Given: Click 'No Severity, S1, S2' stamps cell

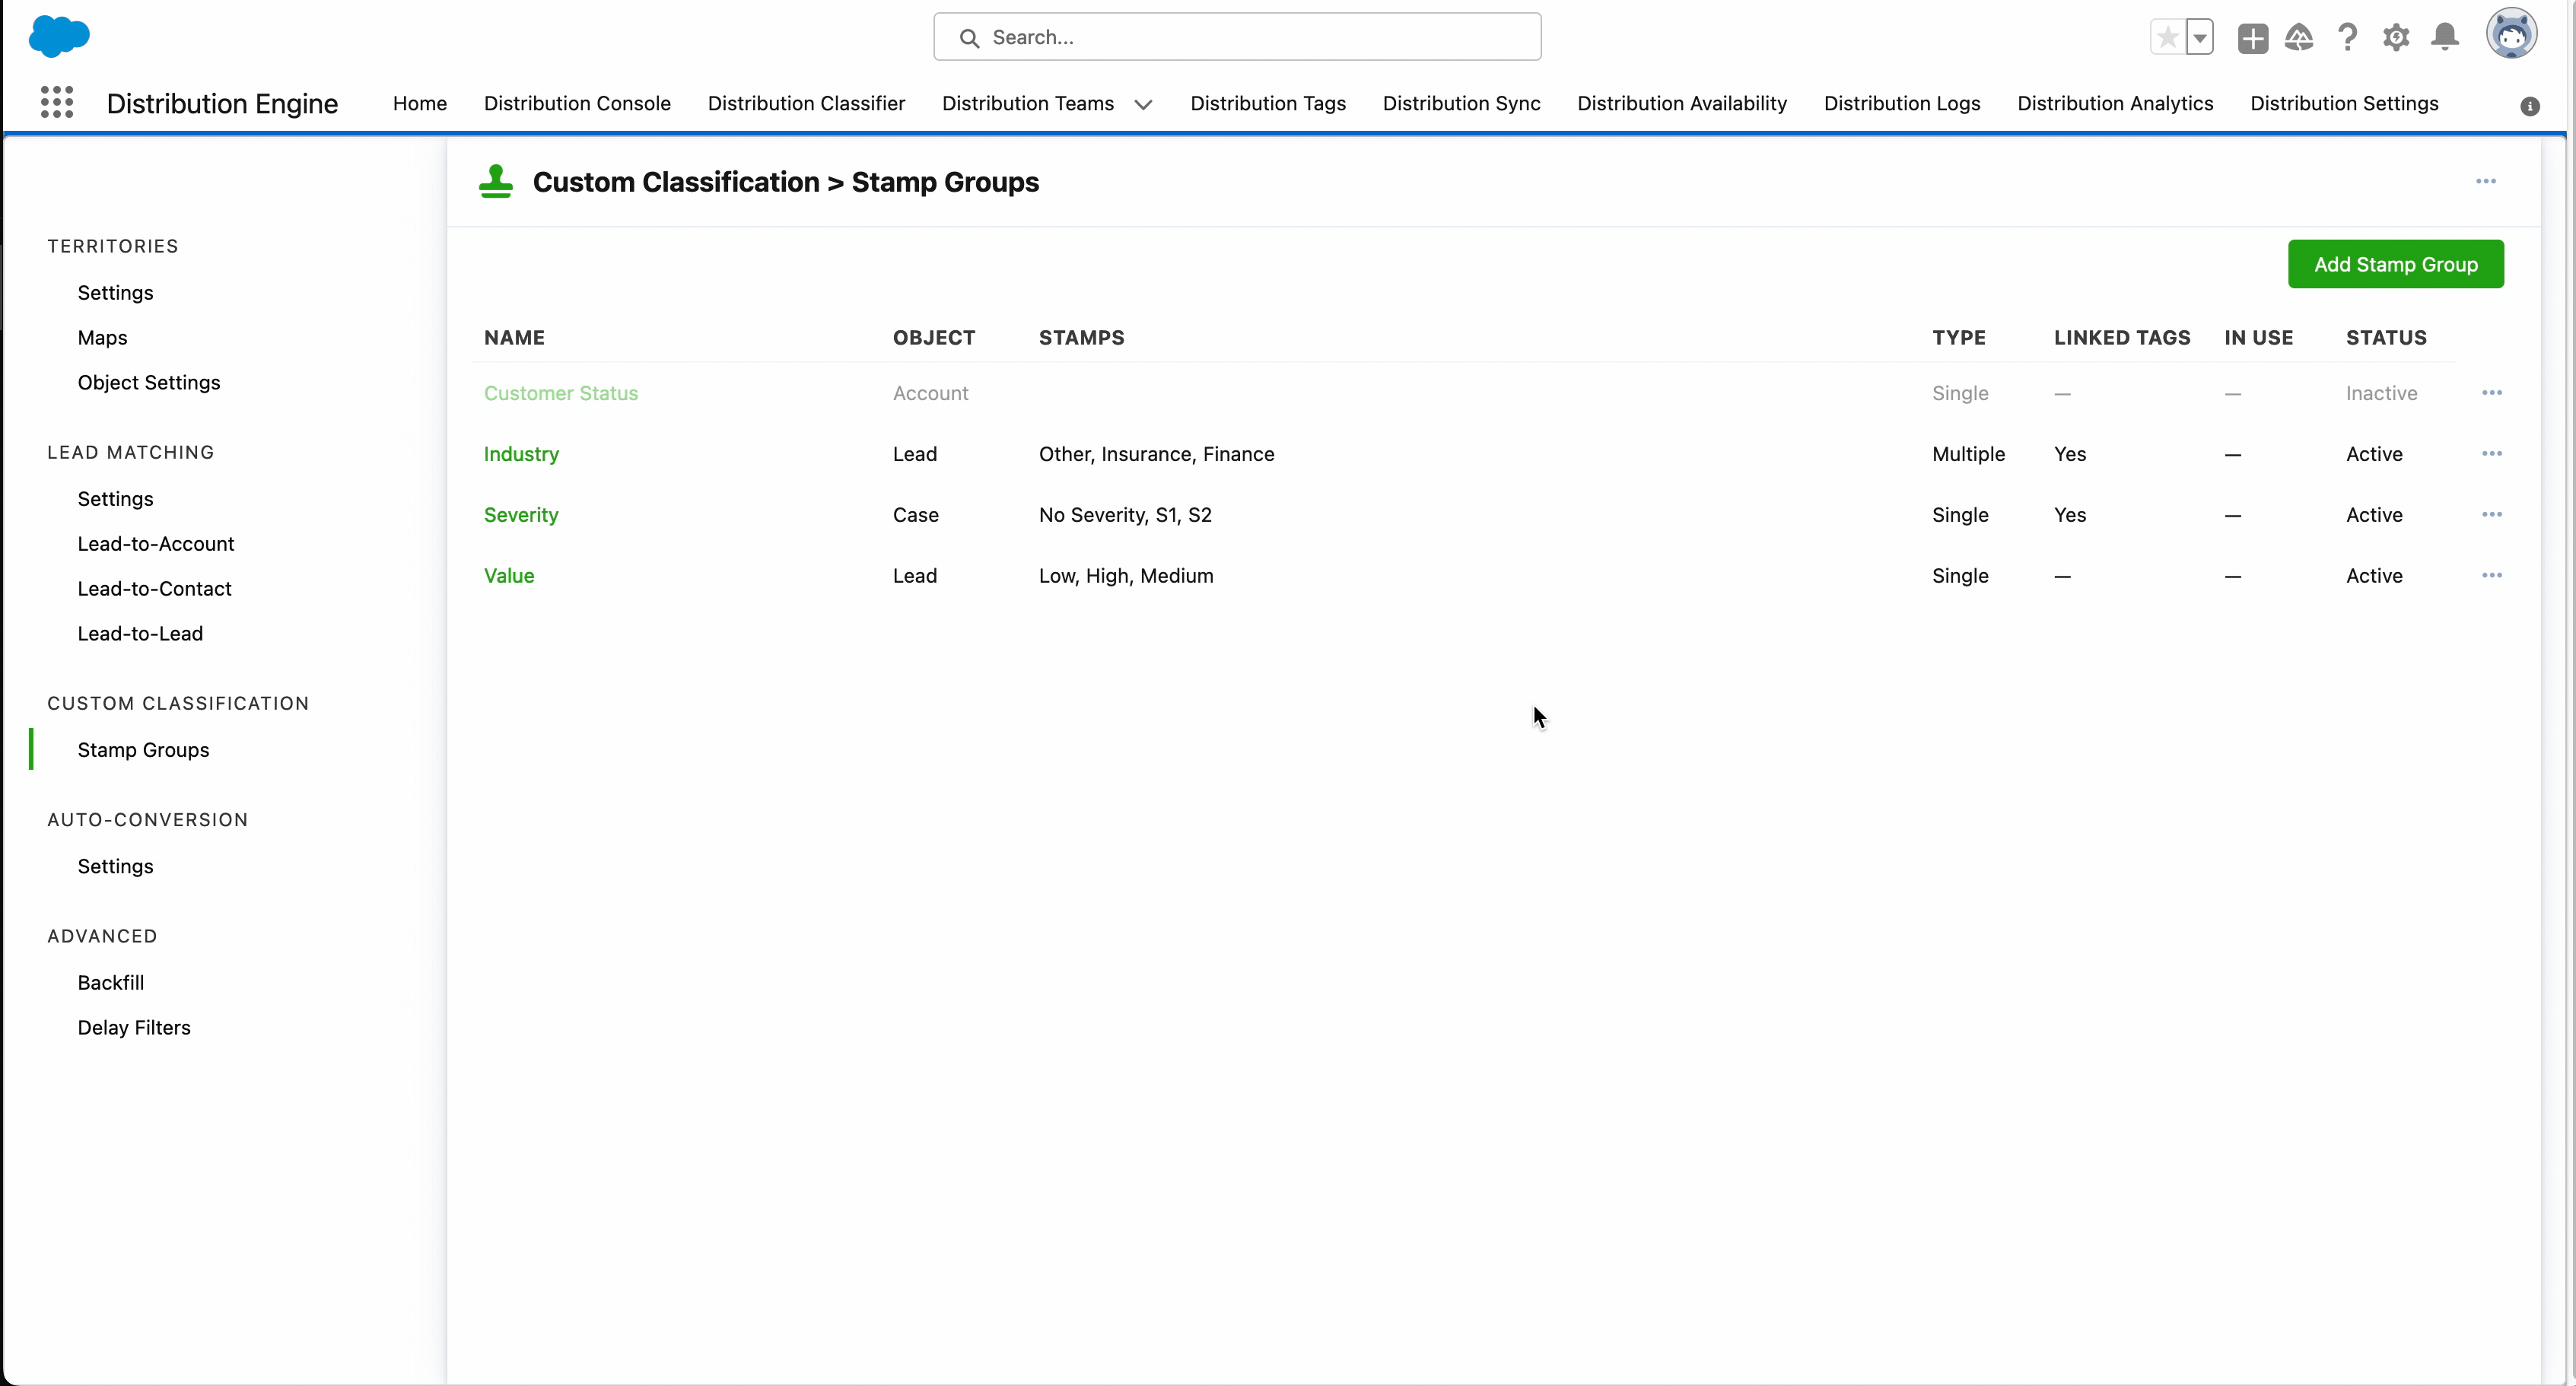Looking at the screenshot, I should click(x=1125, y=515).
